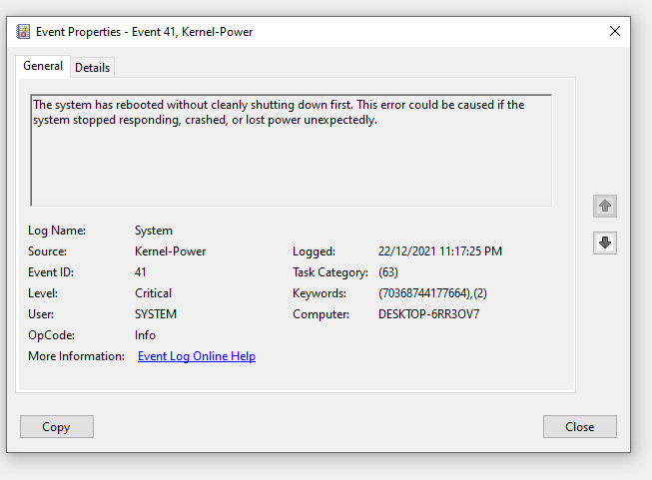652x480 pixels.
Task: Click the Event ID value 41
Action: click(x=141, y=272)
